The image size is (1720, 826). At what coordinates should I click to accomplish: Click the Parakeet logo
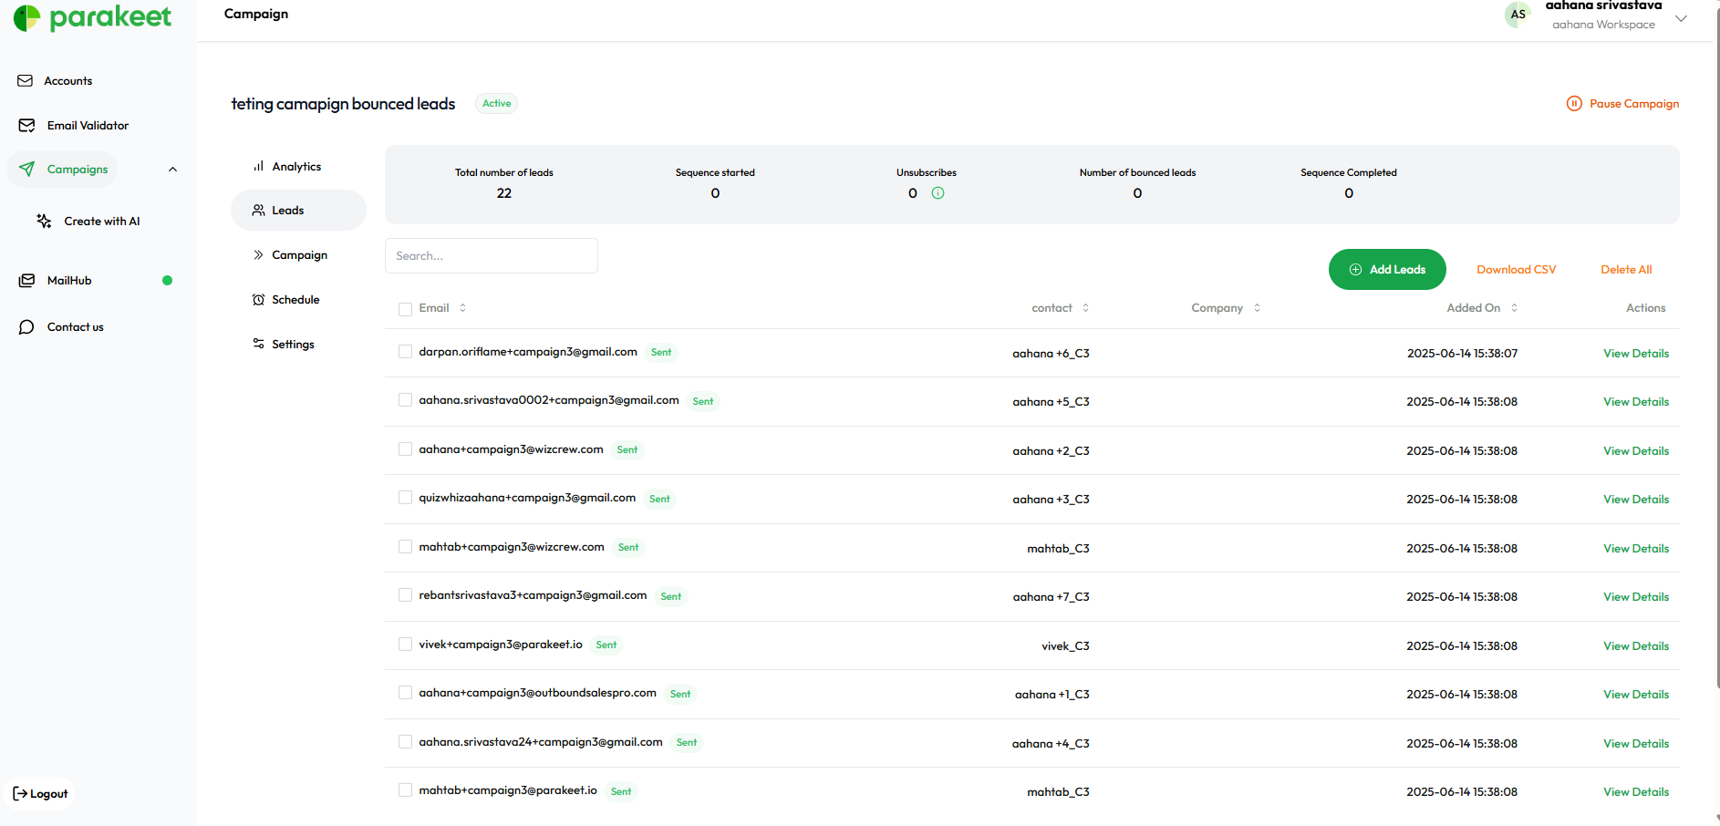tap(92, 17)
